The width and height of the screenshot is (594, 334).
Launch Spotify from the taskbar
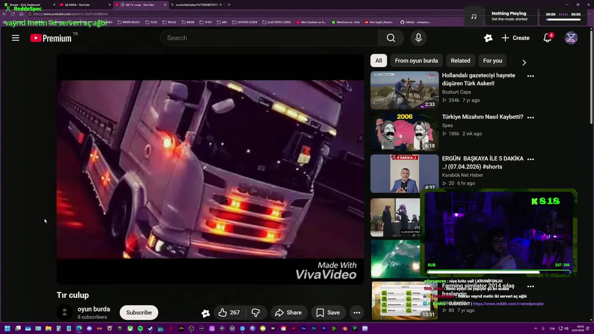pyautogui.click(x=140, y=328)
